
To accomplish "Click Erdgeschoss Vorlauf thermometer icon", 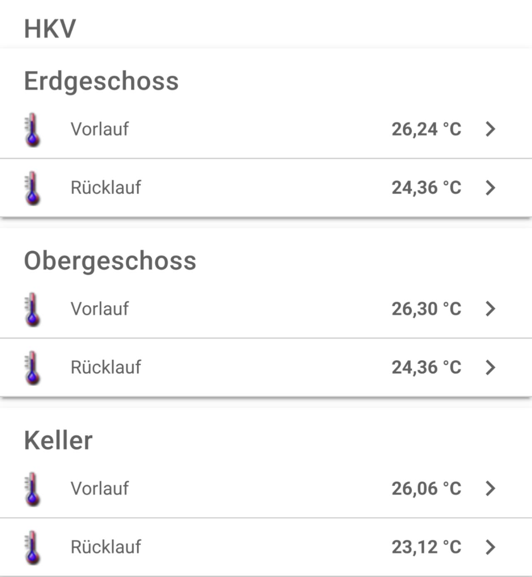I will coord(32,129).
